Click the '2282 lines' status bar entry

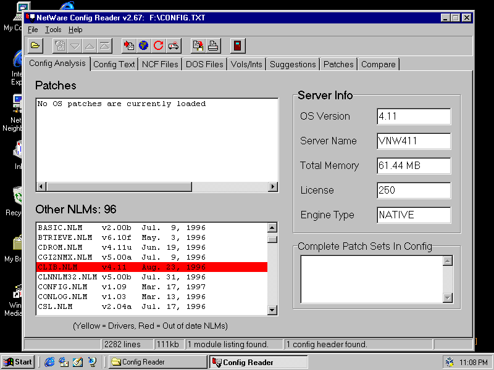(128, 345)
